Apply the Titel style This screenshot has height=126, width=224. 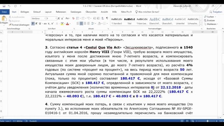tap(129, 21)
